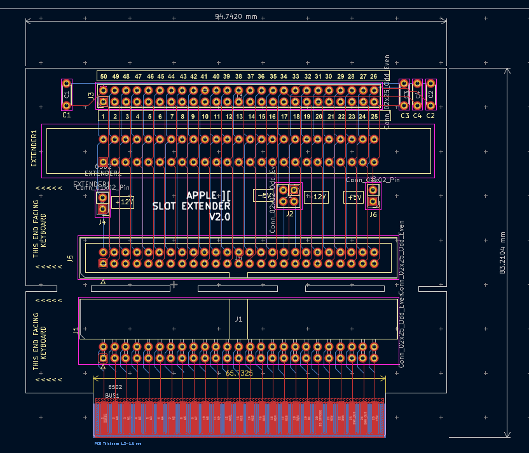Click the C4 label below its capacitor
This screenshot has width=529, height=453.
(417, 115)
